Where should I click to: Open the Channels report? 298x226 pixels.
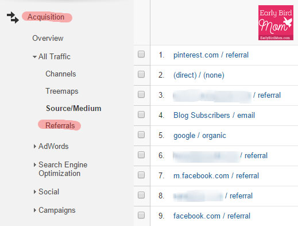[61, 74]
